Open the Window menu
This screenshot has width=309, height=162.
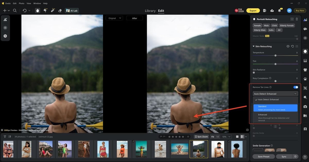click(x=37, y=3)
